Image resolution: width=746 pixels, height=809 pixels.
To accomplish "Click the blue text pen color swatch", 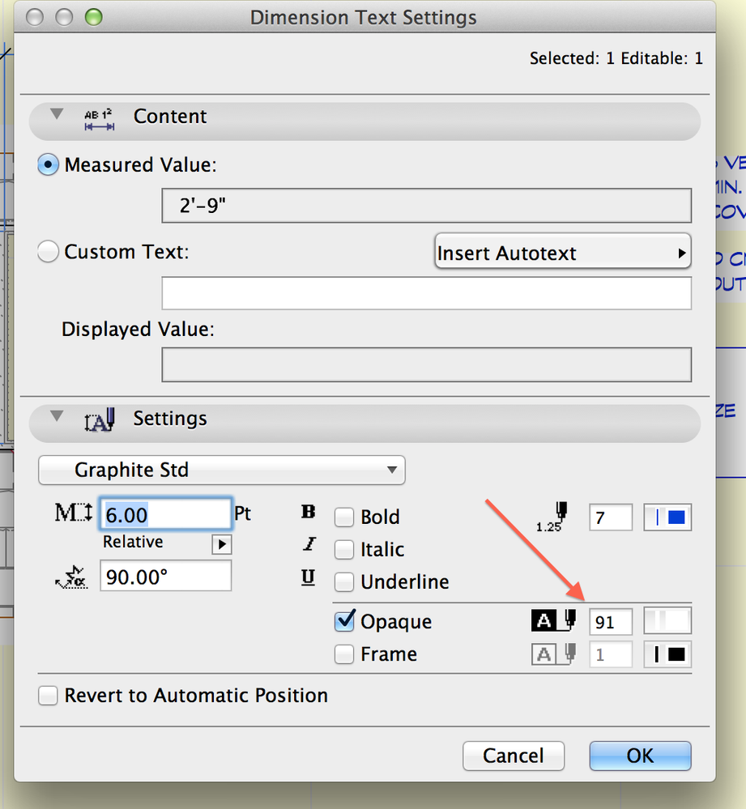I will pos(668,517).
